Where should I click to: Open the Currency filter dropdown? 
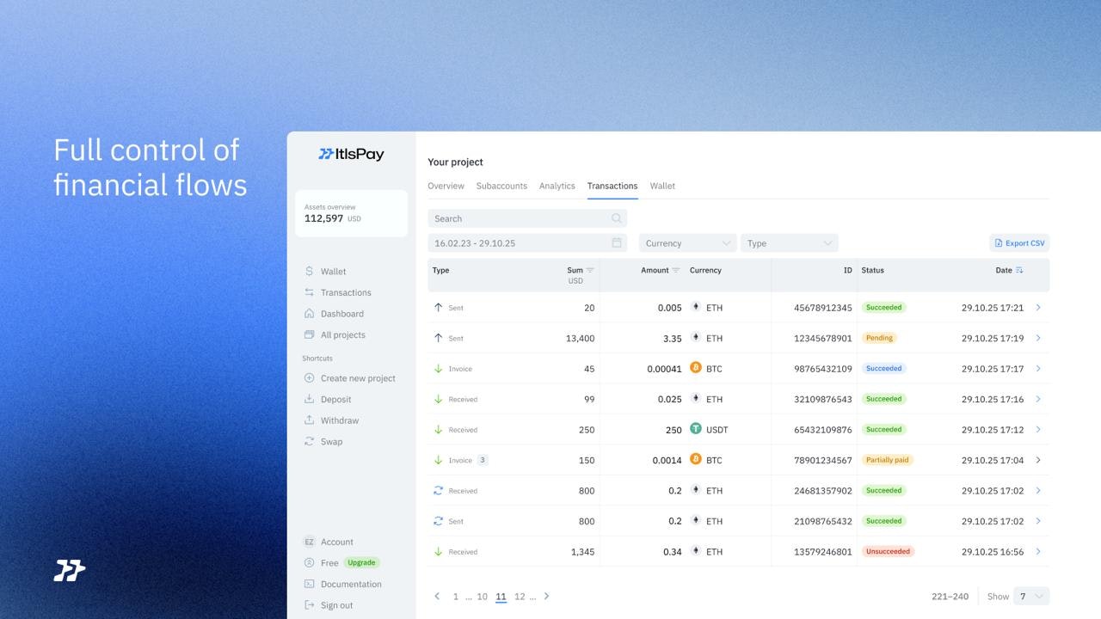[686, 242]
